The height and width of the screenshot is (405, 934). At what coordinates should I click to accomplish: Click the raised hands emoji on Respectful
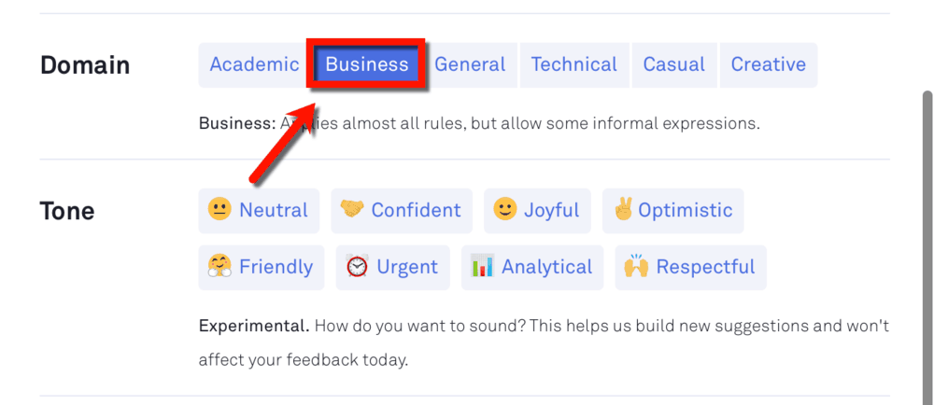[x=635, y=267]
